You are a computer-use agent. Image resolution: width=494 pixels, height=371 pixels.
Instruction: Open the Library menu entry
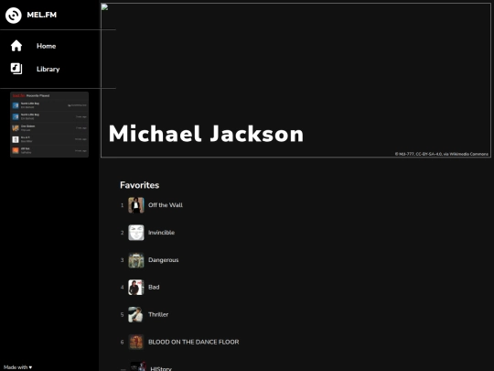[x=48, y=69]
